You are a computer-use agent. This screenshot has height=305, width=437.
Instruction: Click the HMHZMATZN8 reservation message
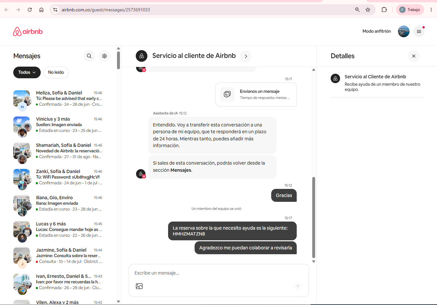click(x=232, y=231)
